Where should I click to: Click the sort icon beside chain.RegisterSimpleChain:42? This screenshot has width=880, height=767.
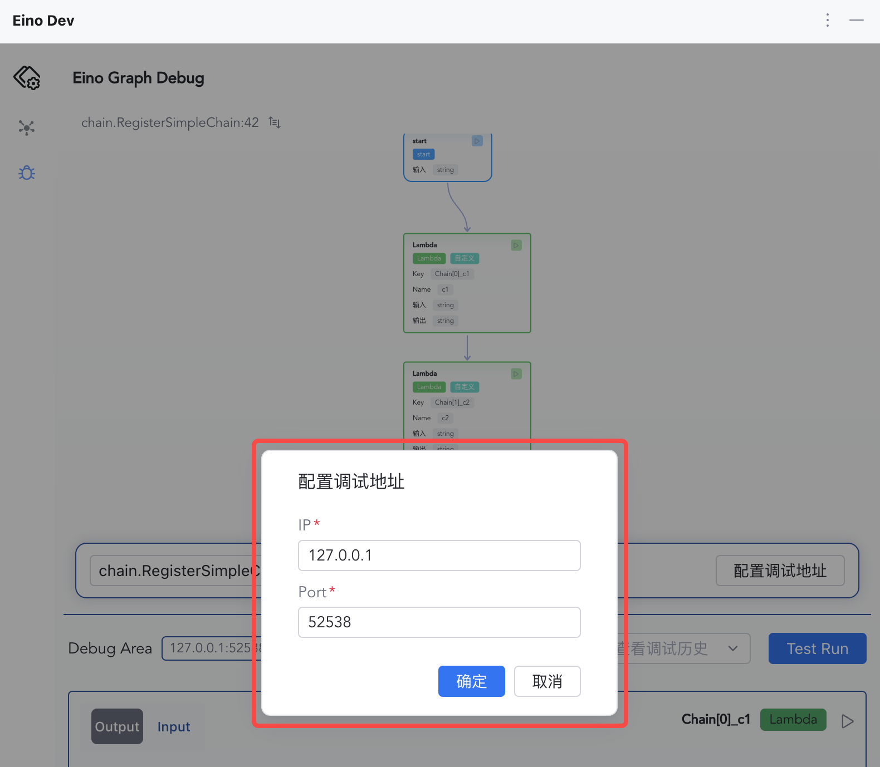(x=275, y=122)
